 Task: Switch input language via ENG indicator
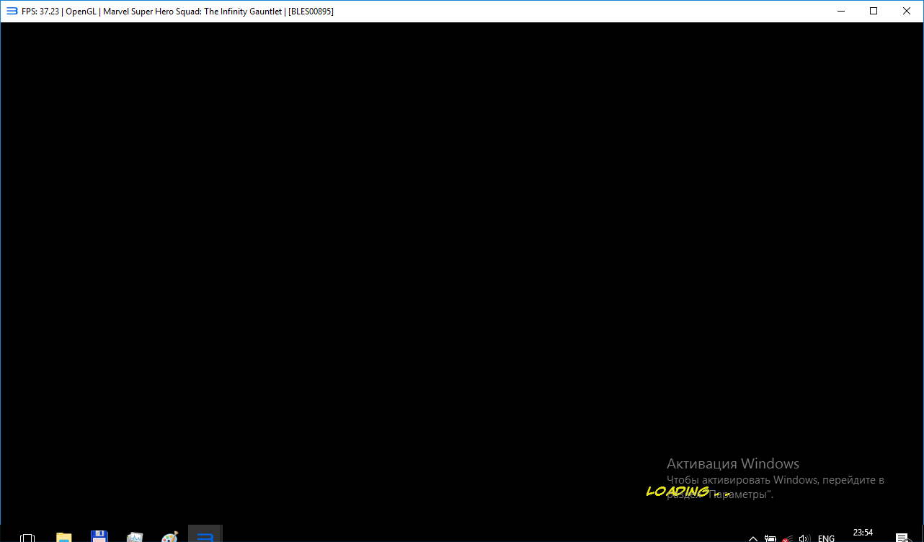(x=826, y=538)
